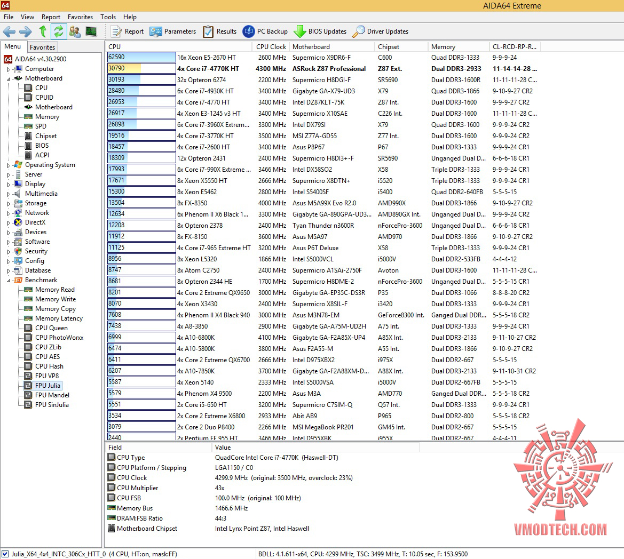Sort by the CPU Clock column header
The width and height of the screenshot is (624, 559).
pyautogui.click(x=271, y=47)
